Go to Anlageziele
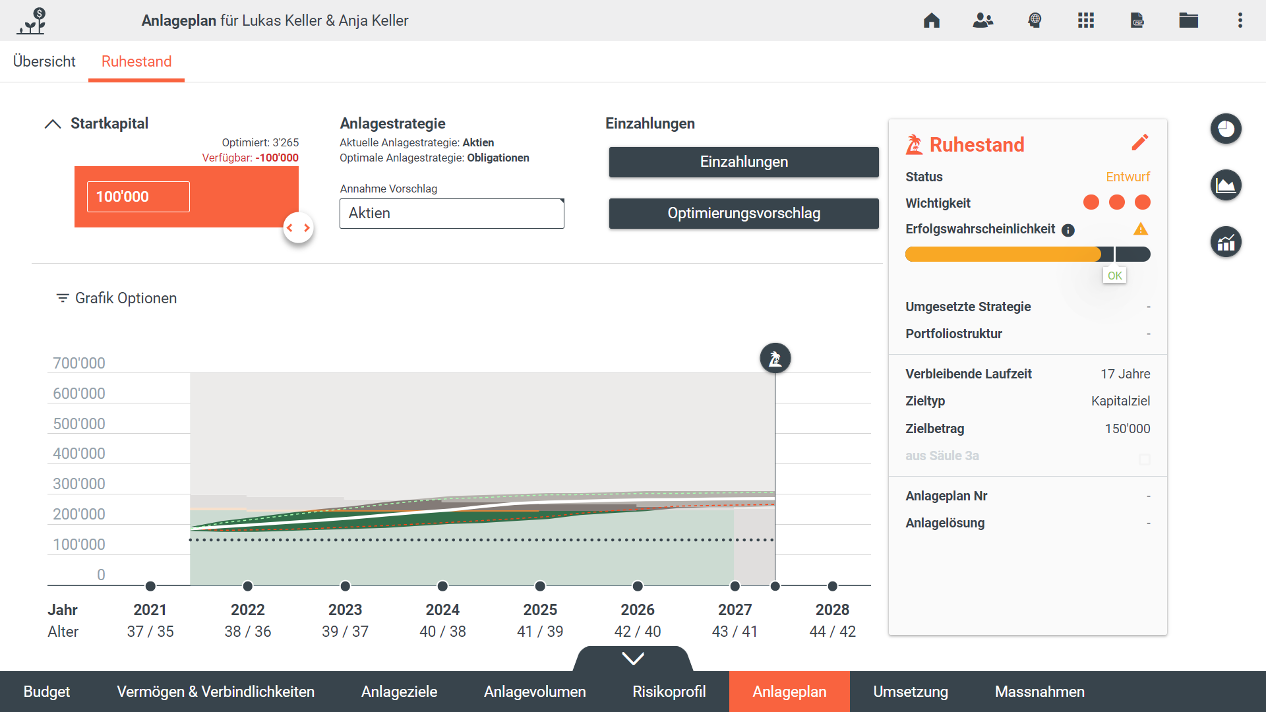 coord(399,692)
